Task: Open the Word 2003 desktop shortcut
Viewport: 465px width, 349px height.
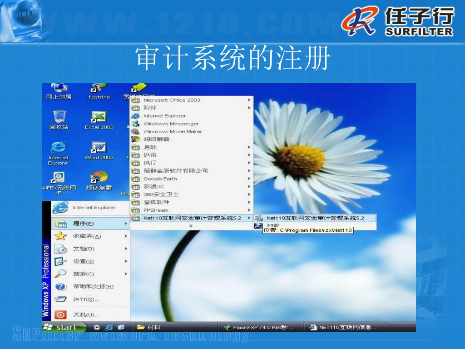Action: click(99, 148)
